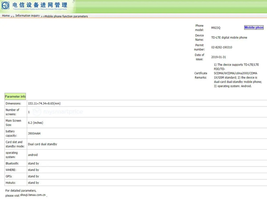Viewport: 267px width, 199px height.
Task: Go to Home breadcrumb link
Action: [x=6, y=16]
